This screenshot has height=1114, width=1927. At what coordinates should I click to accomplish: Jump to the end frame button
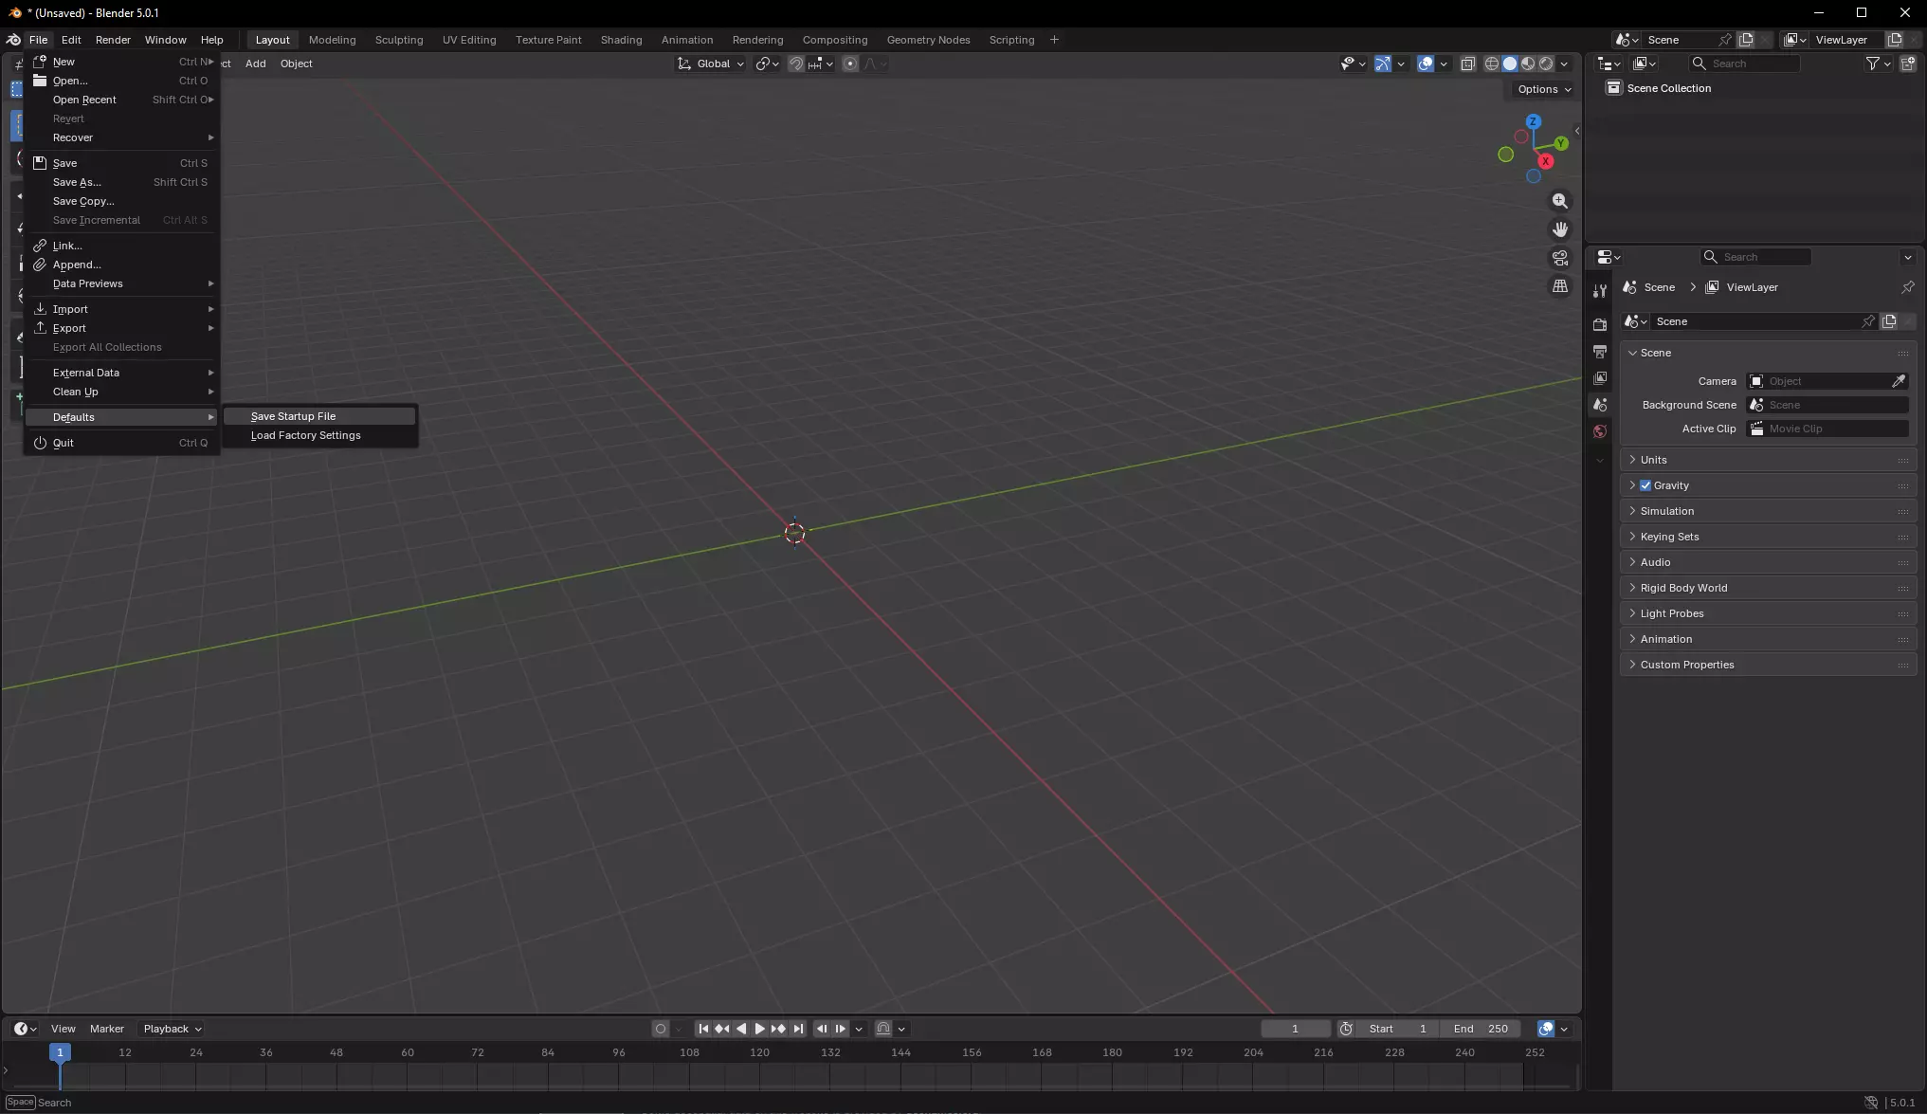[798, 1029]
